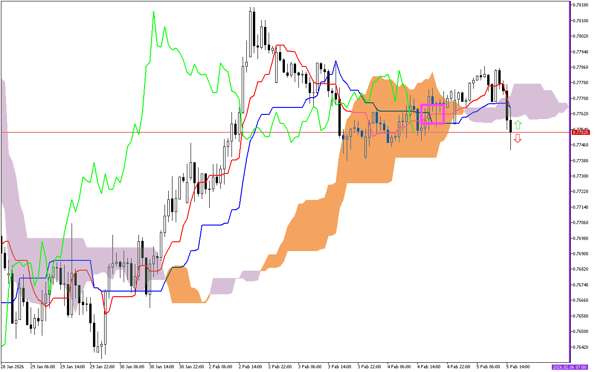Click the 0.77300 price scale label
The image size is (595, 372).
[581, 176]
